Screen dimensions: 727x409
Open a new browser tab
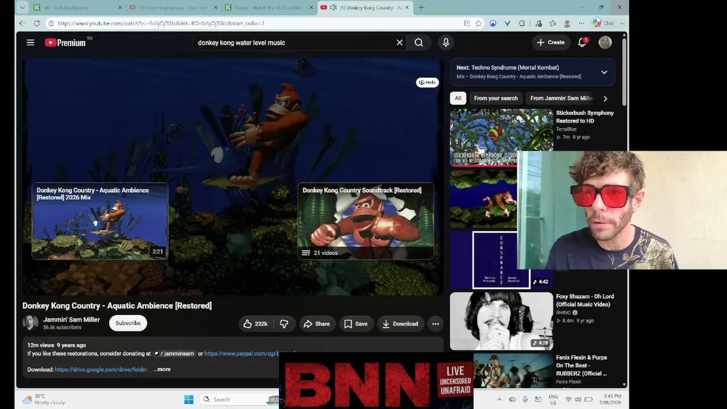tap(421, 7)
